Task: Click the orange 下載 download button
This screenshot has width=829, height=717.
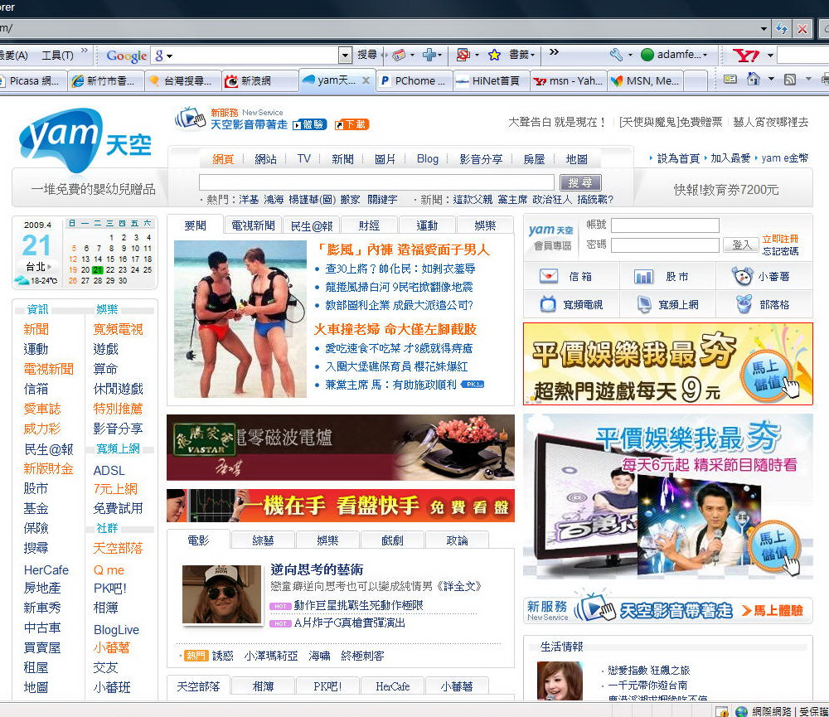Action: [351, 125]
